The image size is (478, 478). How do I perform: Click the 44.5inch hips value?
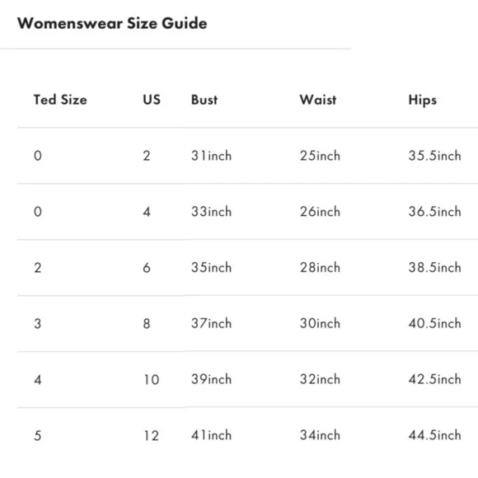(x=434, y=435)
